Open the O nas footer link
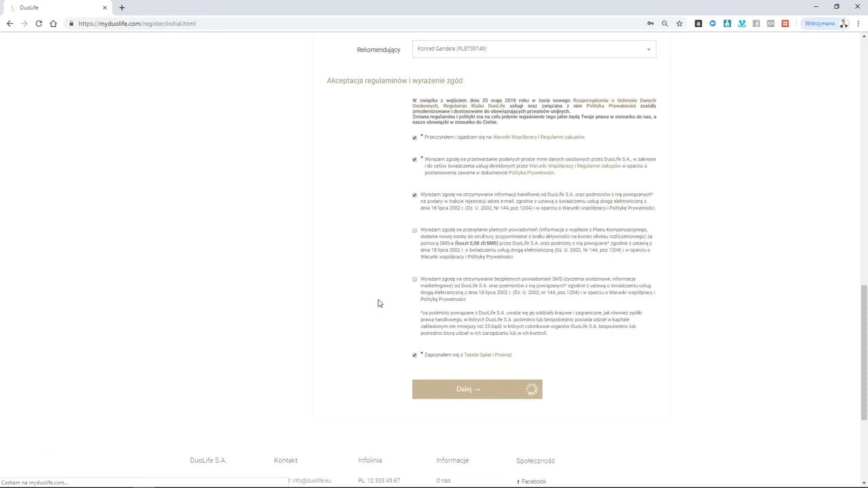The height and width of the screenshot is (488, 868). point(443,481)
